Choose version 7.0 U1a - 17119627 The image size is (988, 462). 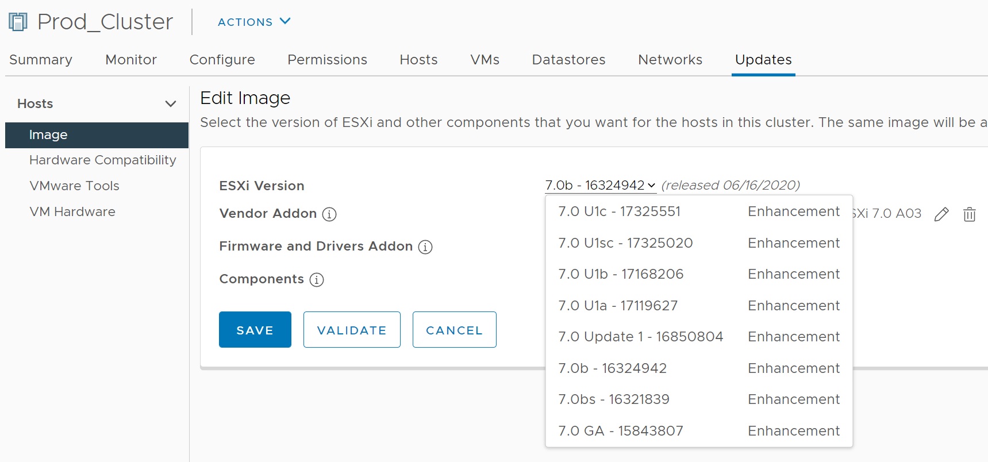(699, 306)
